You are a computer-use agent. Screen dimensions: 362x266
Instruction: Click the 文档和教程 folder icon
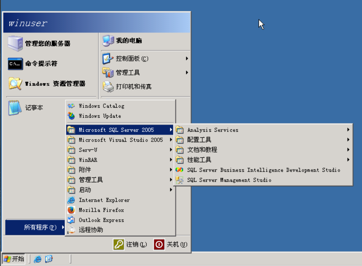click(179, 150)
